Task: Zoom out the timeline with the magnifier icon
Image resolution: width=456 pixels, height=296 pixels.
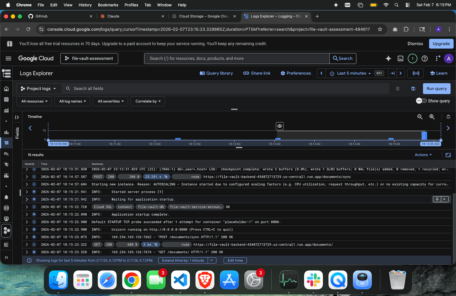Action: click(x=420, y=117)
